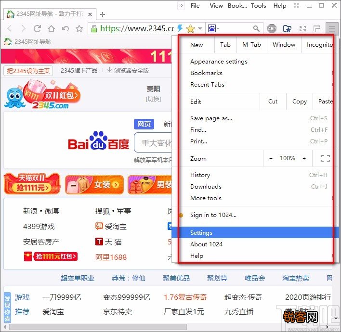
Task: Open the Baidu paw search engine selector
Action: pos(213,28)
